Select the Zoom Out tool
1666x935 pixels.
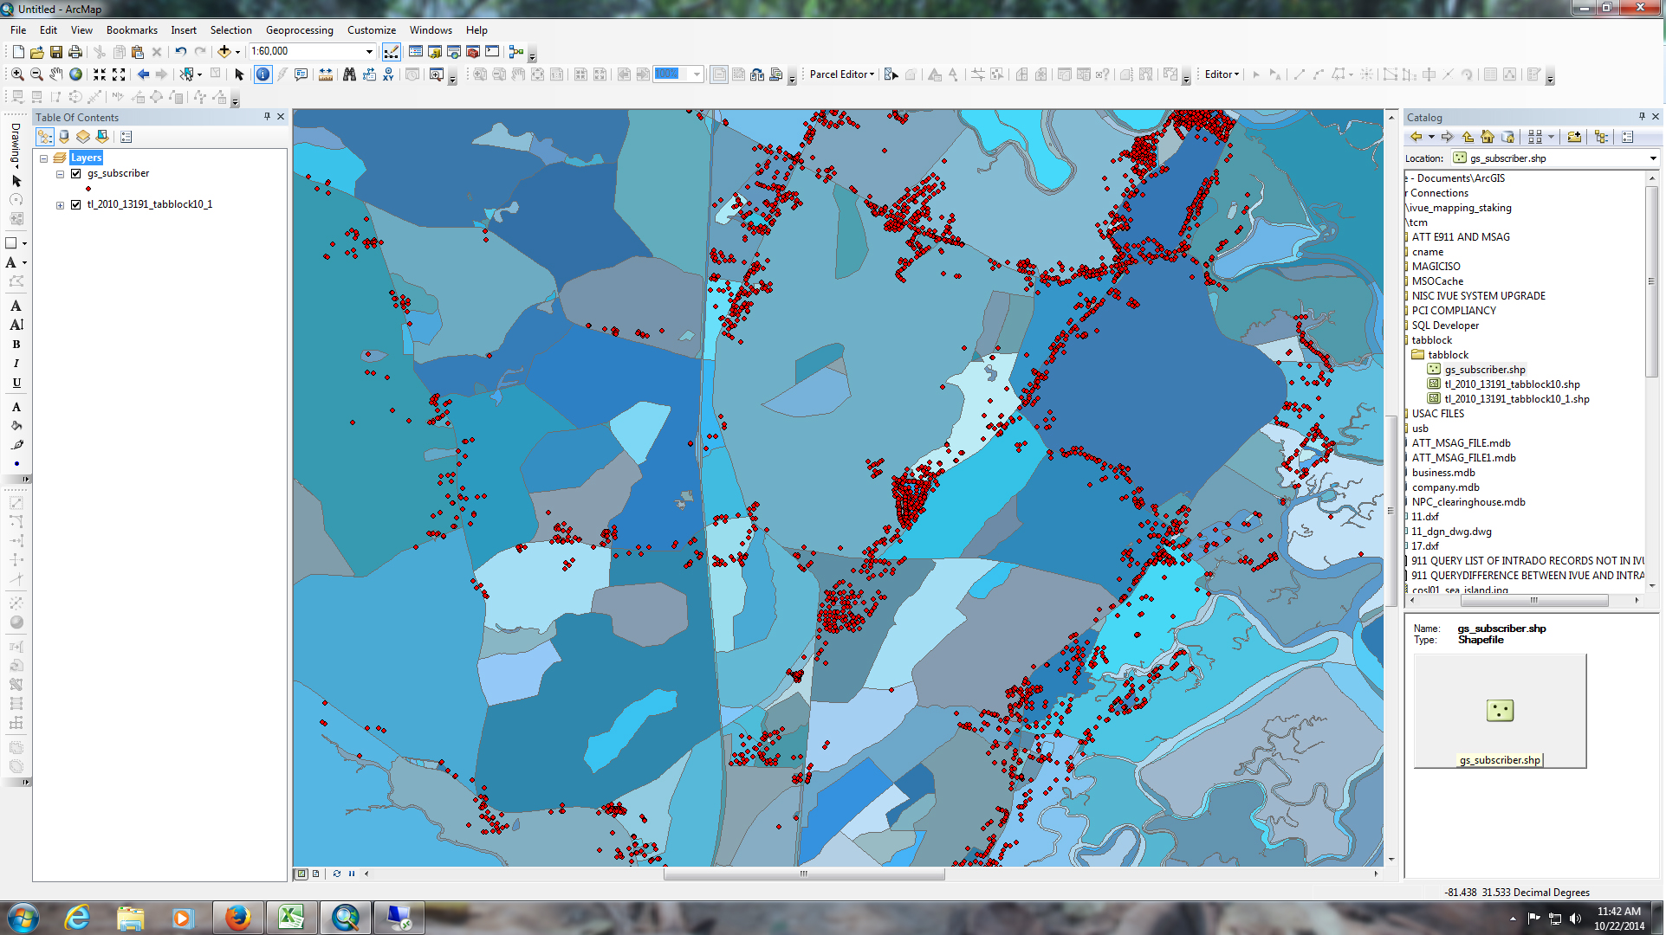pos(36,74)
